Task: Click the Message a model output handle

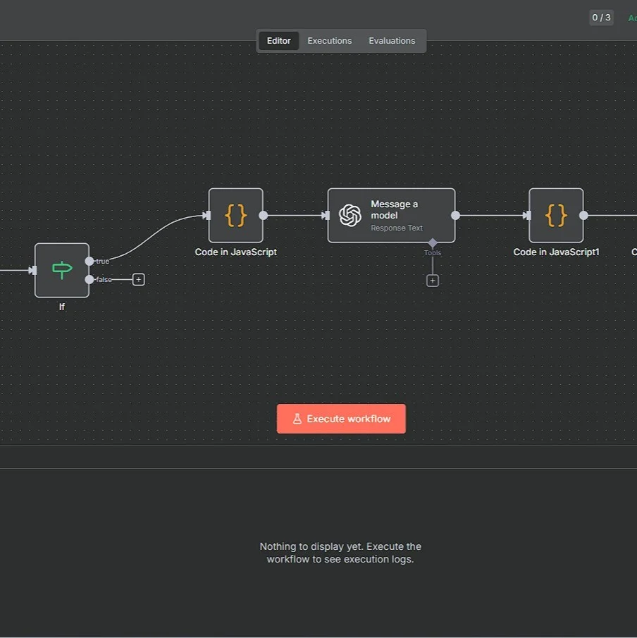Action: click(x=455, y=216)
